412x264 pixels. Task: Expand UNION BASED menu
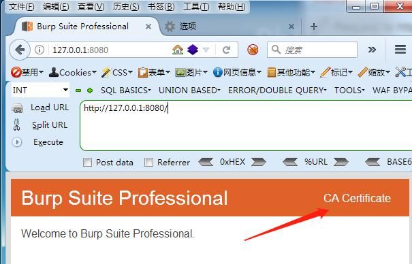pos(189,90)
